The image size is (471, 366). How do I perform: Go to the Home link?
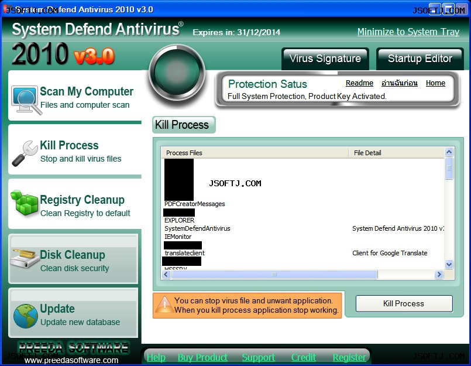(435, 83)
